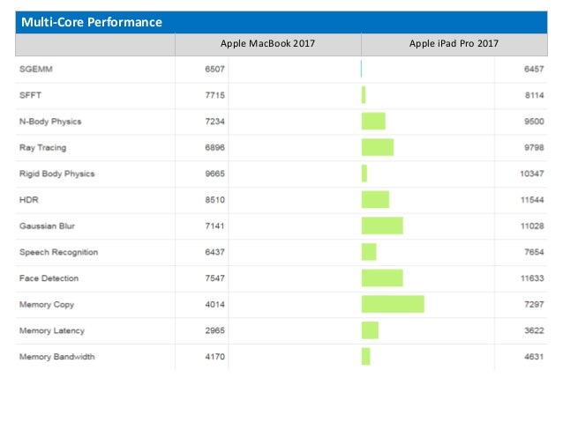Click the Memory Bandwidth label
This screenshot has height=422, width=563.
[56, 357]
